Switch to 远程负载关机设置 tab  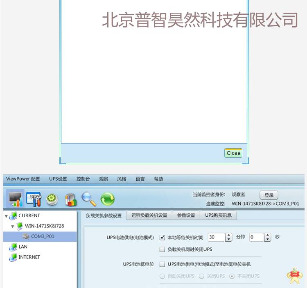[149, 215]
